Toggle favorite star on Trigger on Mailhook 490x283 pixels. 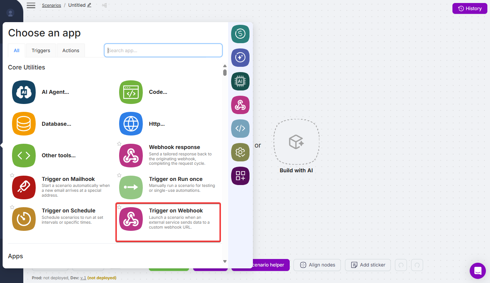point(12,175)
